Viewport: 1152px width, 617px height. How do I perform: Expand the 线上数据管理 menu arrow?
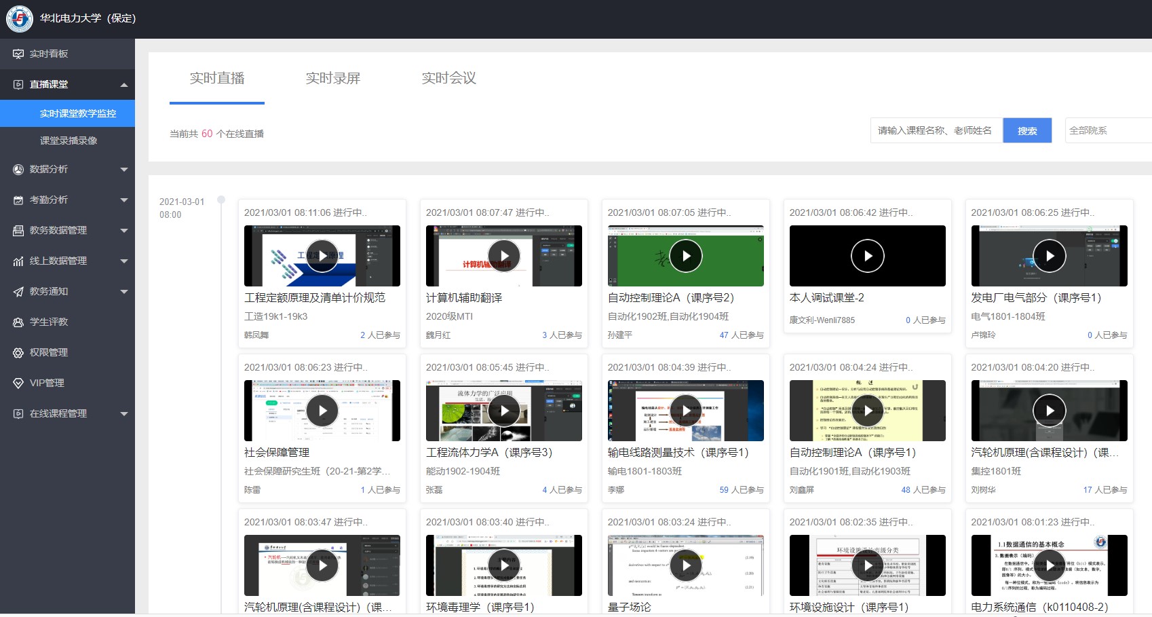point(124,261)
